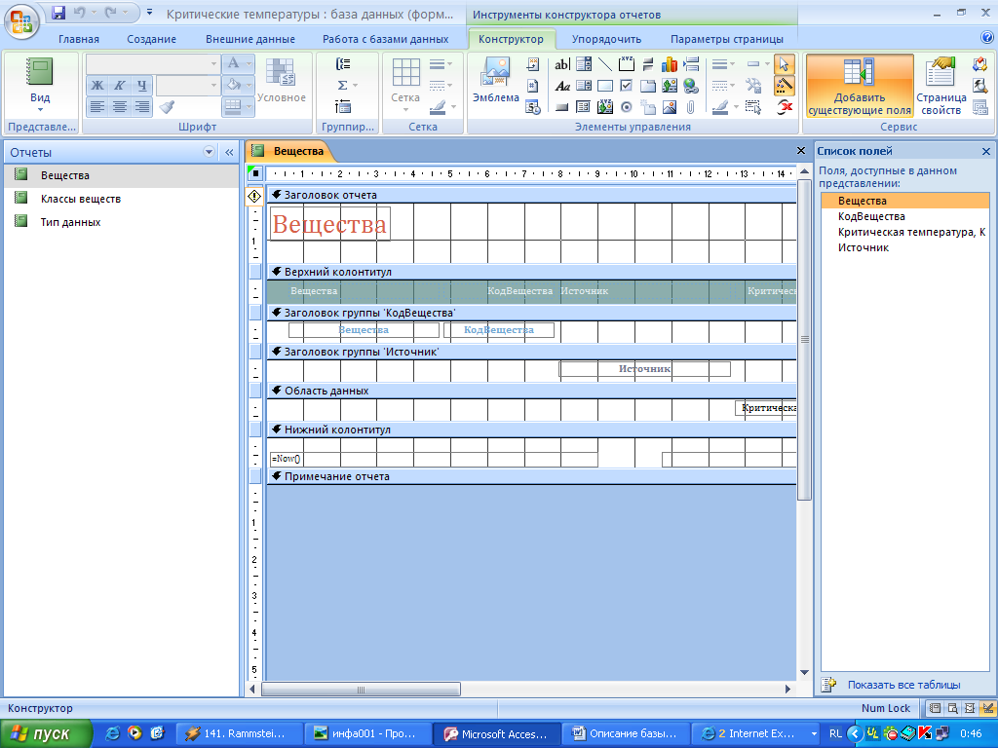Toggle Добавить существующие поля pane
The width and height of the screenshot is (998, 748).
tap(860, 86)
